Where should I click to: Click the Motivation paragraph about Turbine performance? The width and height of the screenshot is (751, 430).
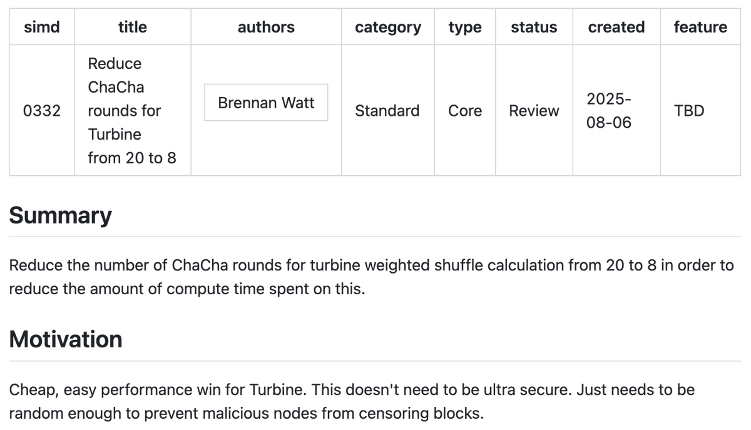pyautogui.click(x=350, y=401)
